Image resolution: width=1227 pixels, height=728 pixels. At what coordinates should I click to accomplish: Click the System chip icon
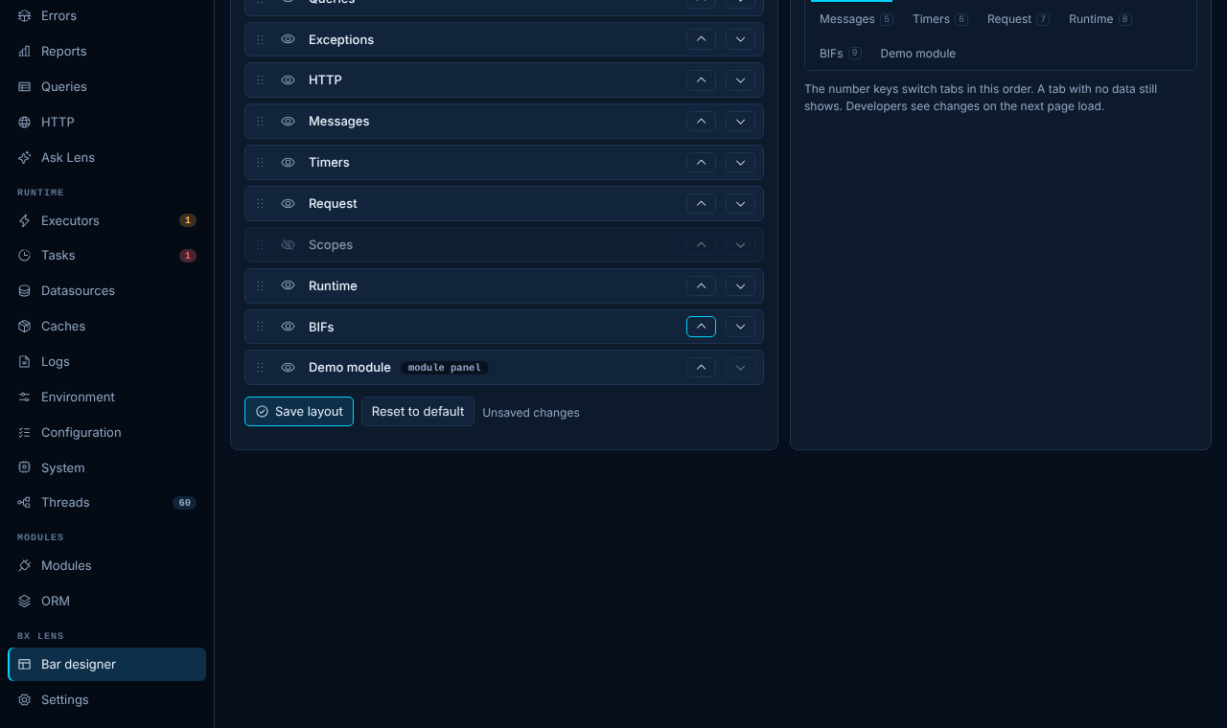coord(25,467)
